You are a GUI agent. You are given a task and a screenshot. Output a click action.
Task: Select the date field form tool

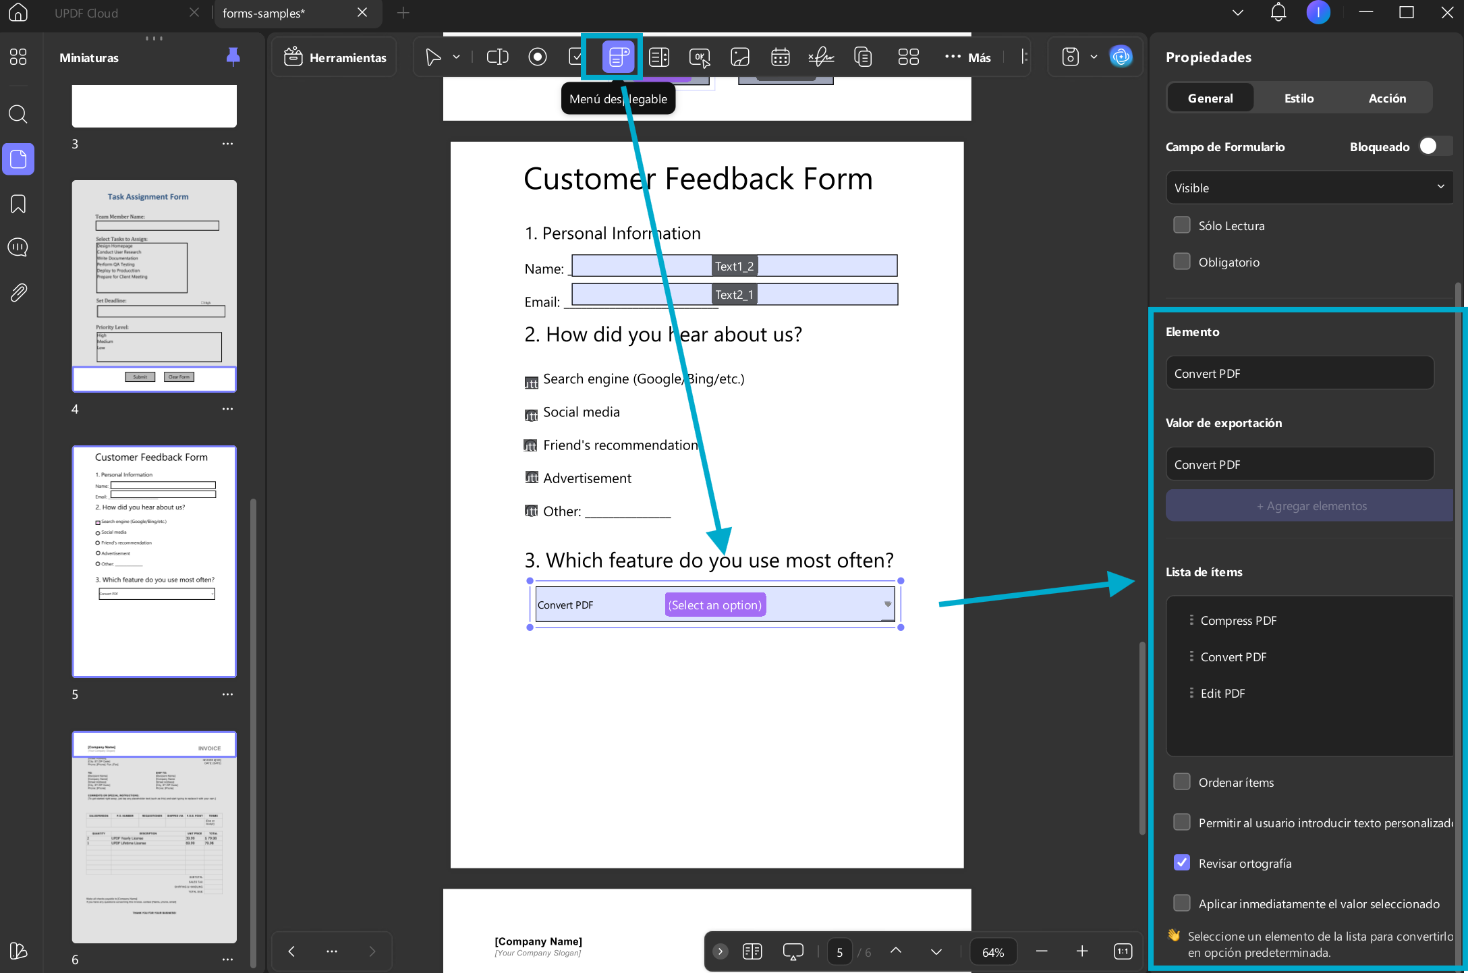781,57
